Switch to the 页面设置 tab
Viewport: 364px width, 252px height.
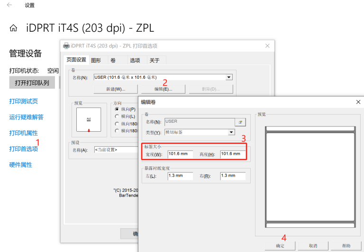tap(76, 60)
